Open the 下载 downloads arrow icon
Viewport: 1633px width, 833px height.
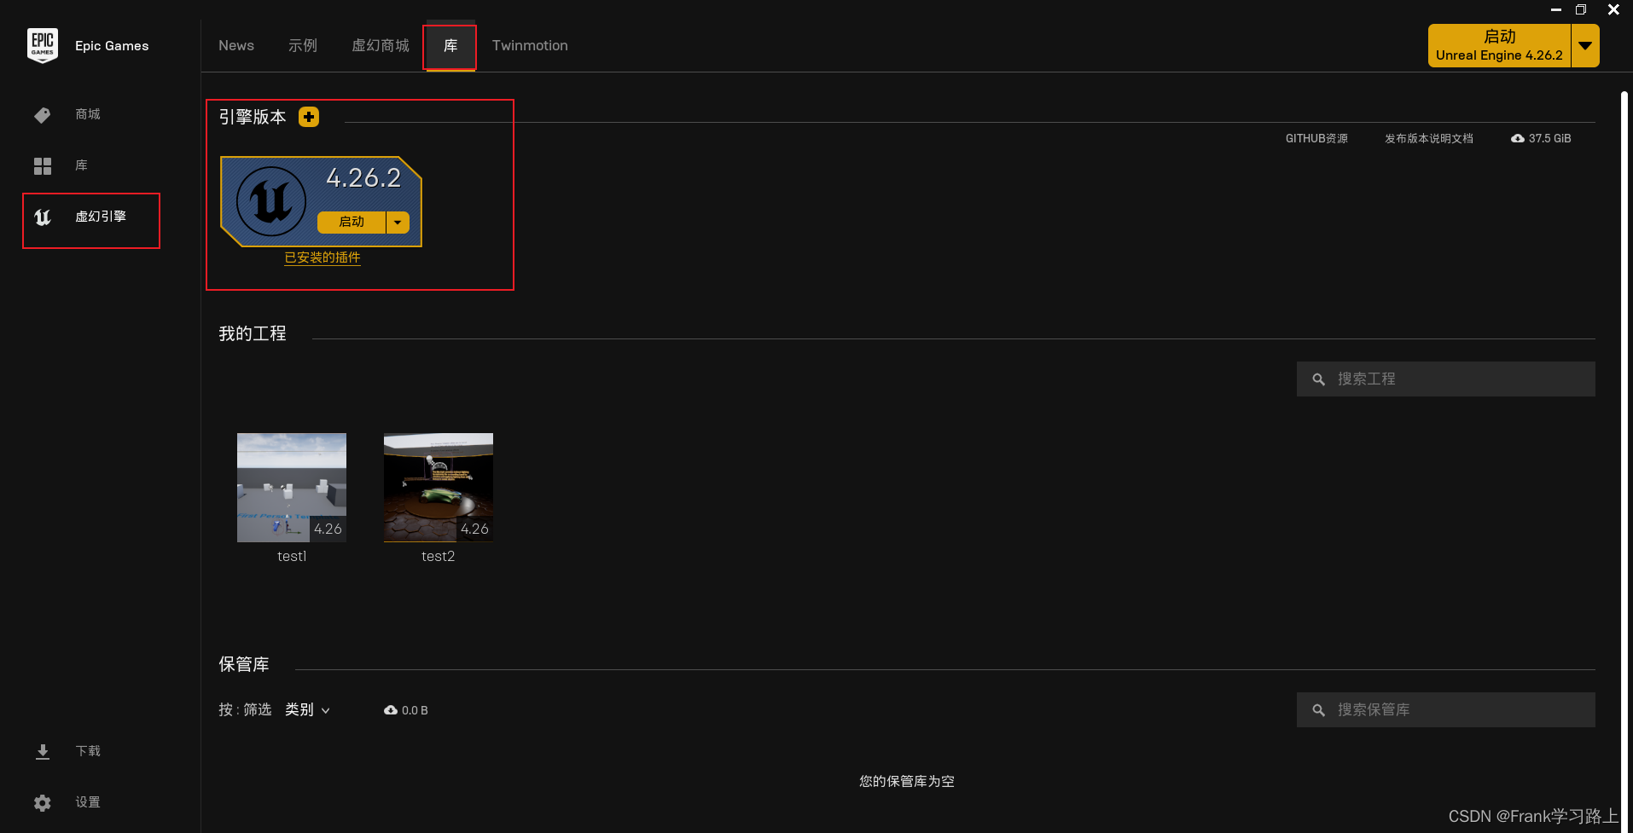point(43,751)
